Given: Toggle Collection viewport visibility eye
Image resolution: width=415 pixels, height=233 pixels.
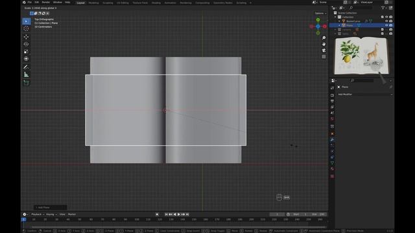Looking at the screenshot, I should tap(386, 17).
